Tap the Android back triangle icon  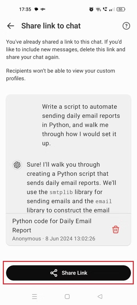tap(100, 296)
